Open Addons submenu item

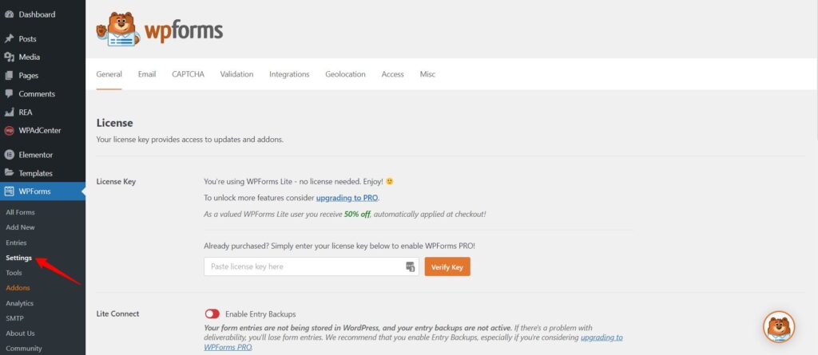tap(18, 288)
